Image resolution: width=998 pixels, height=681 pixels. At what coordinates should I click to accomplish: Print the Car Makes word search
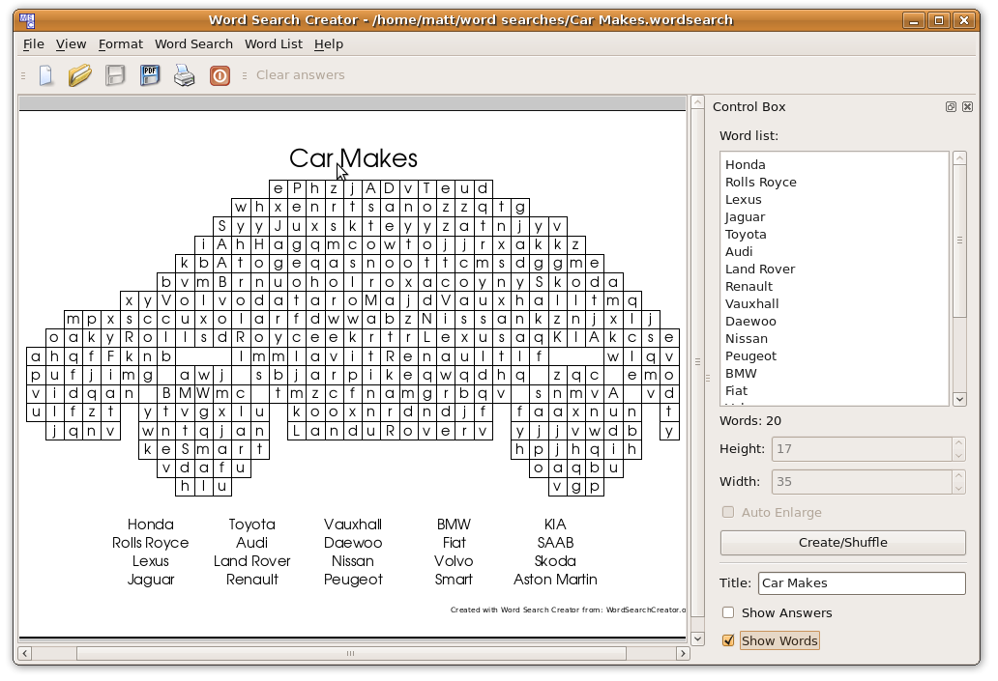tap(184, 74)
